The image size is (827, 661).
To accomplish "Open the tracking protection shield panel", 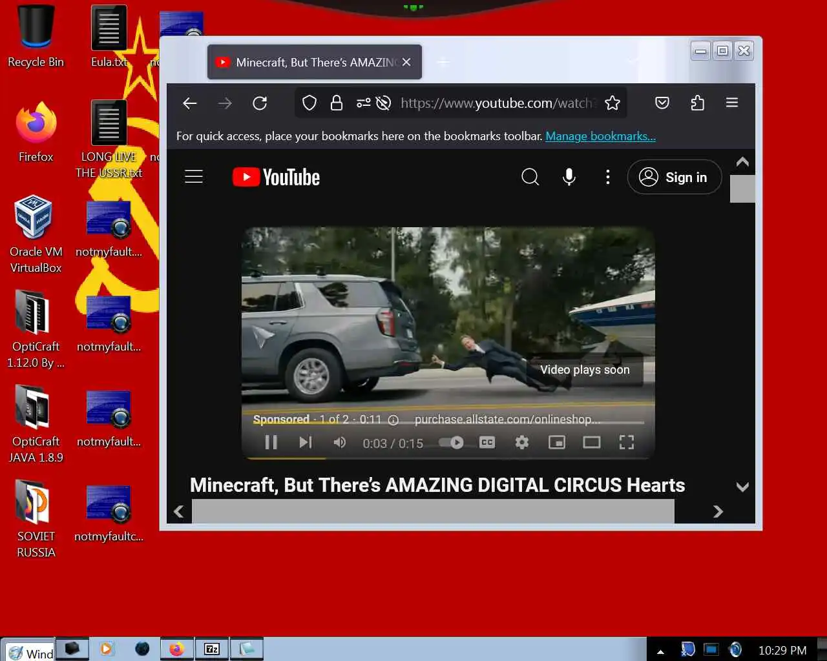I will (x=309, y=103).
